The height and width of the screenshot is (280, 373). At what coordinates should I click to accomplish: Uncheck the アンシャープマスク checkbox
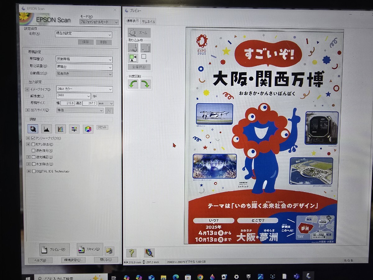coord(33,138)
